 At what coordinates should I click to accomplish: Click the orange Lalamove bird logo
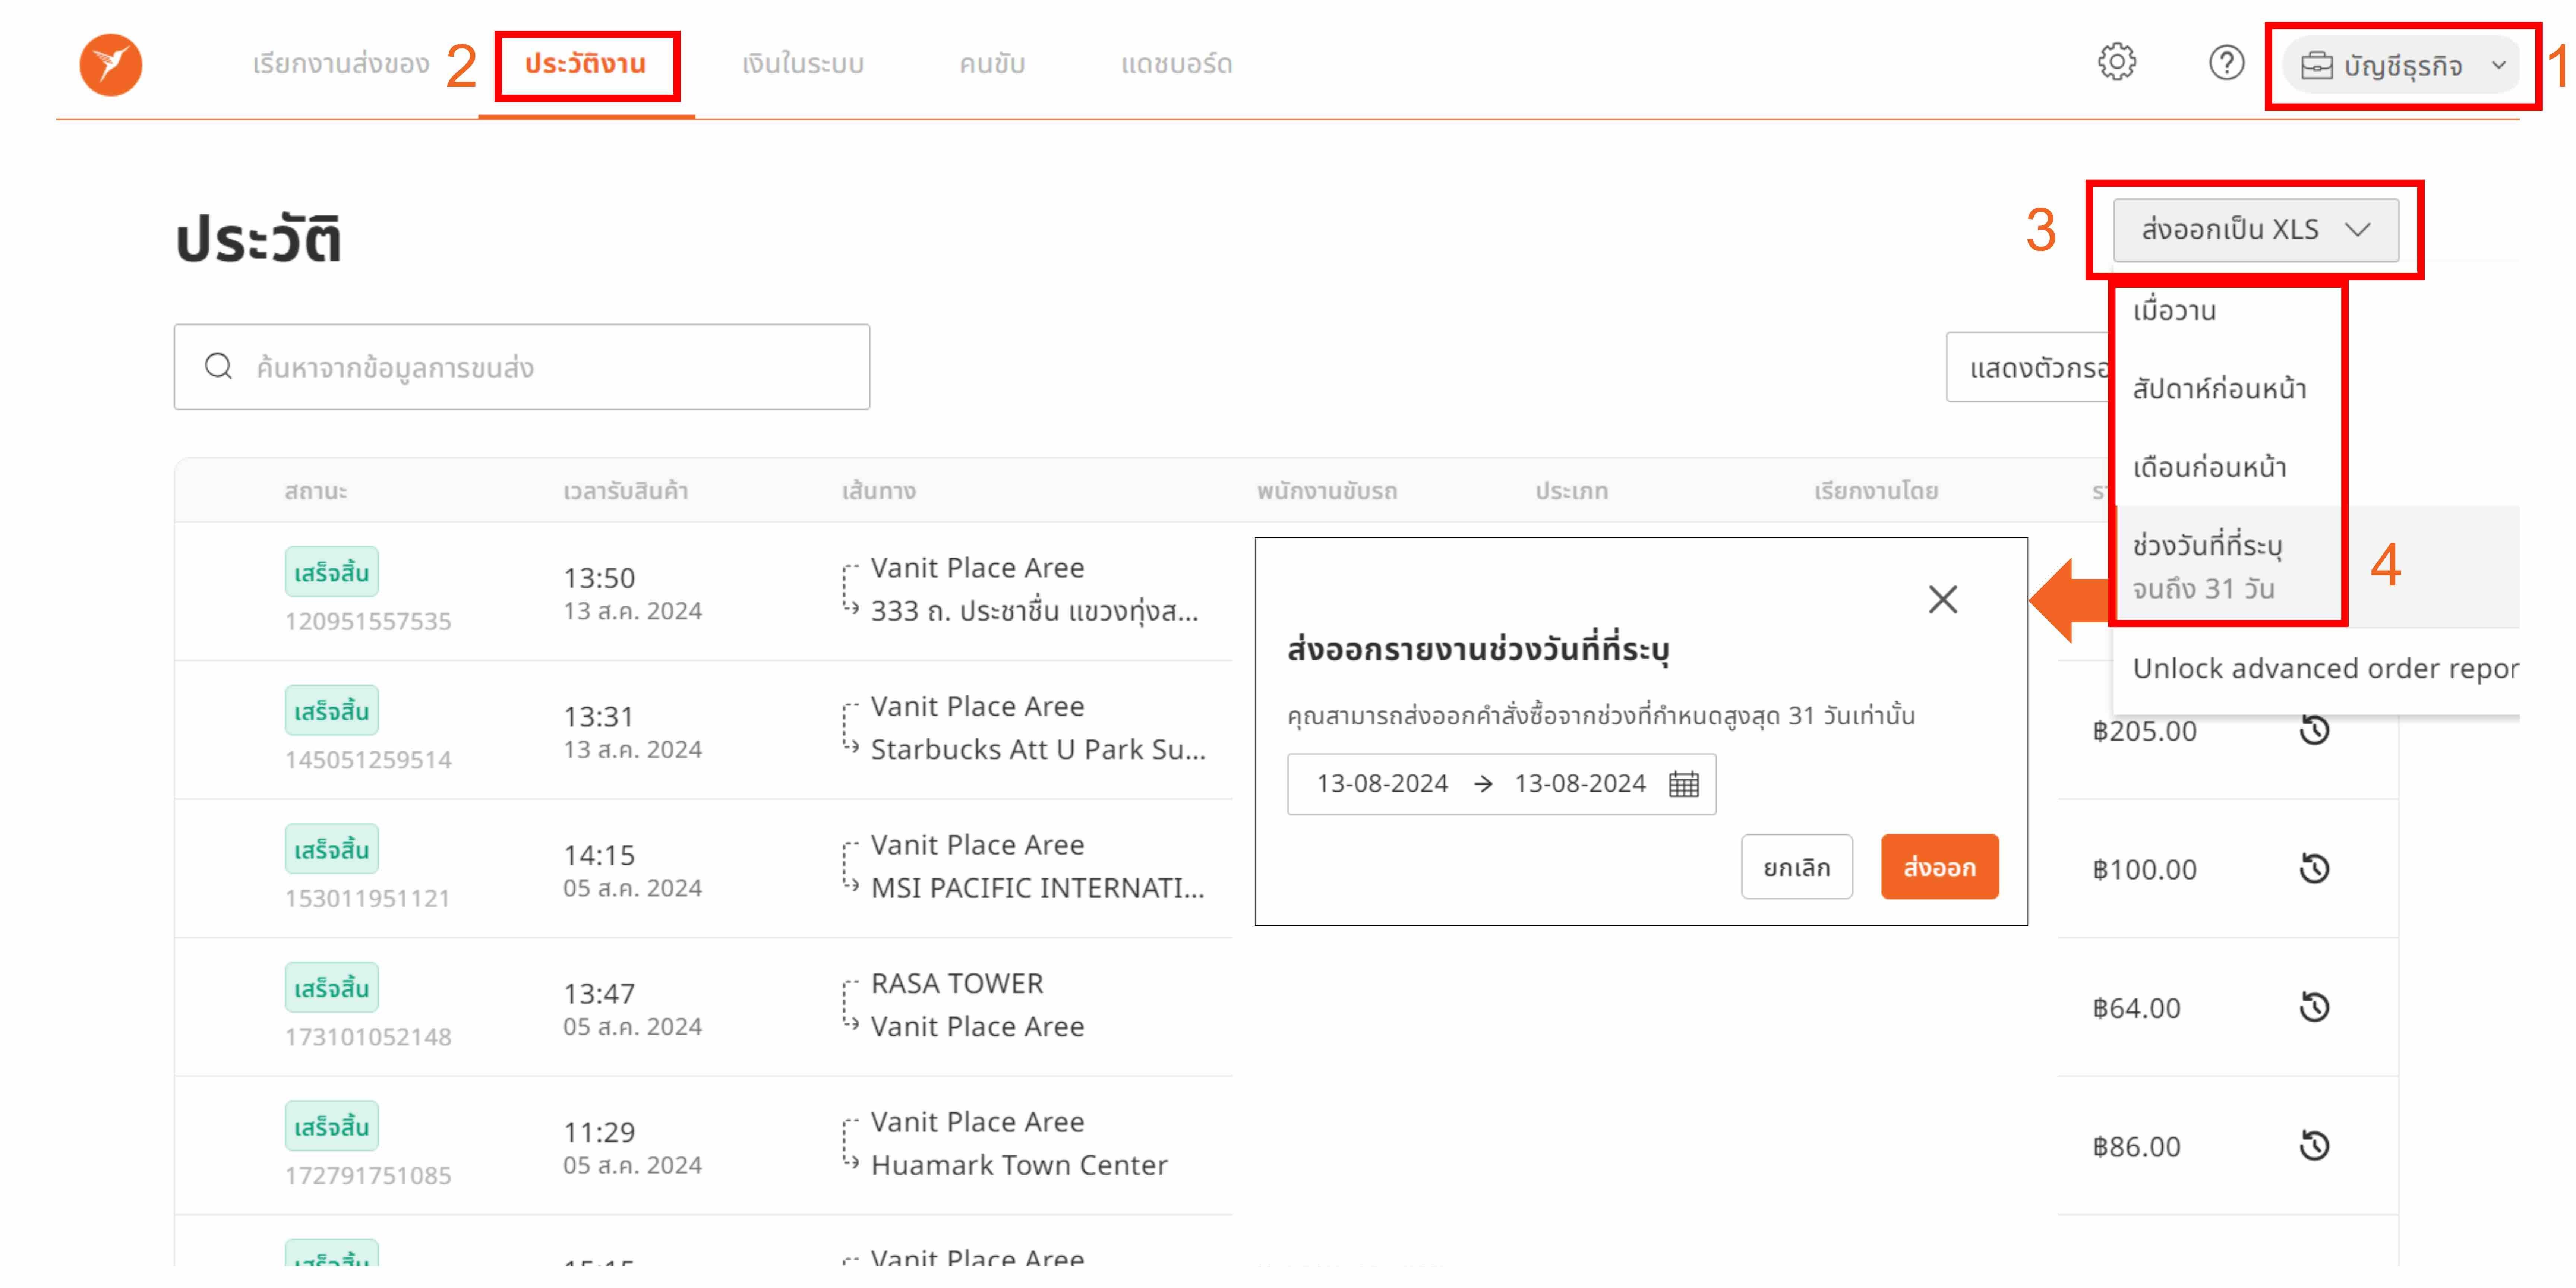pyautogui.click(x=111, y=65)
